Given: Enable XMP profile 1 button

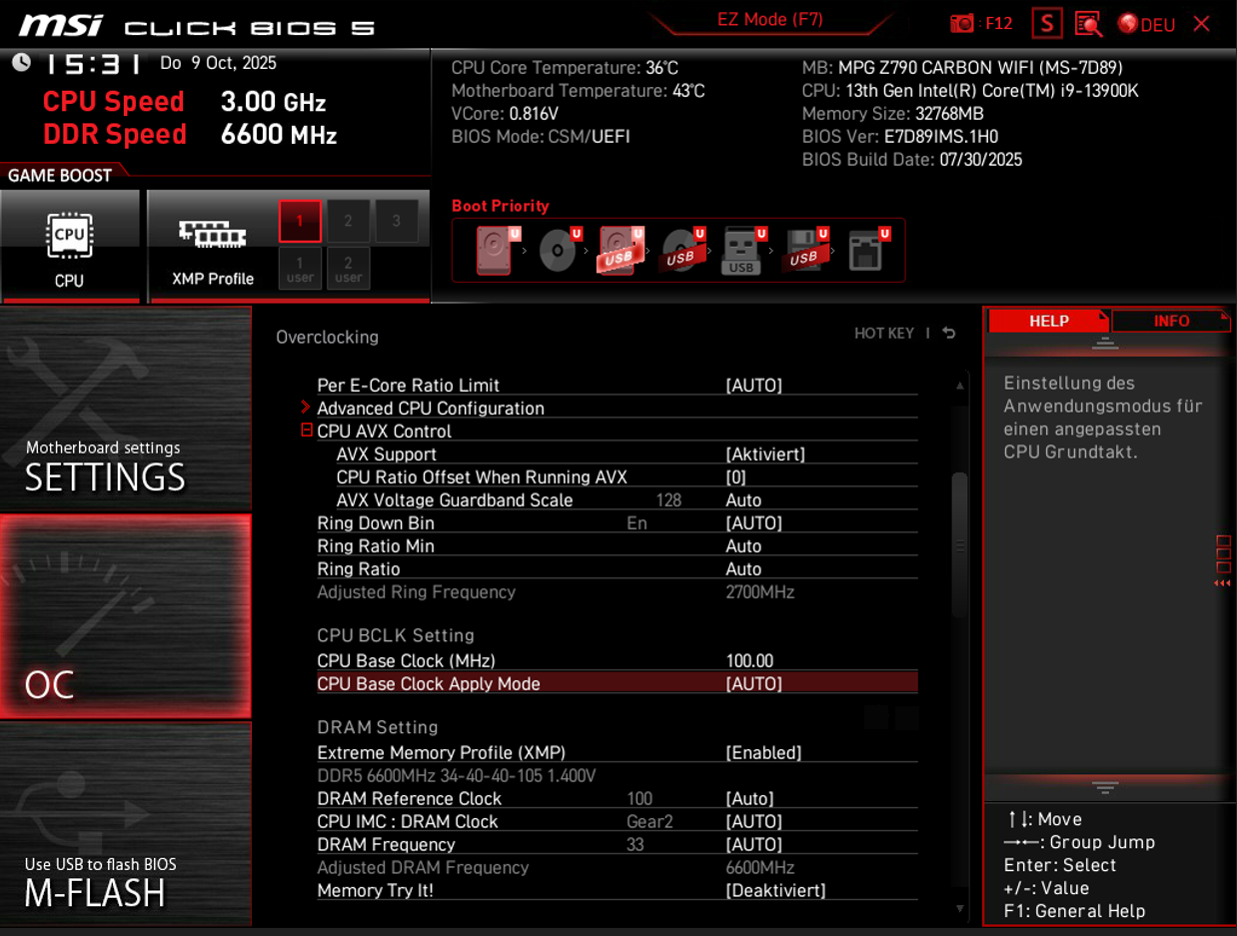Looking at the screenshot, I should tap(300, 221).
